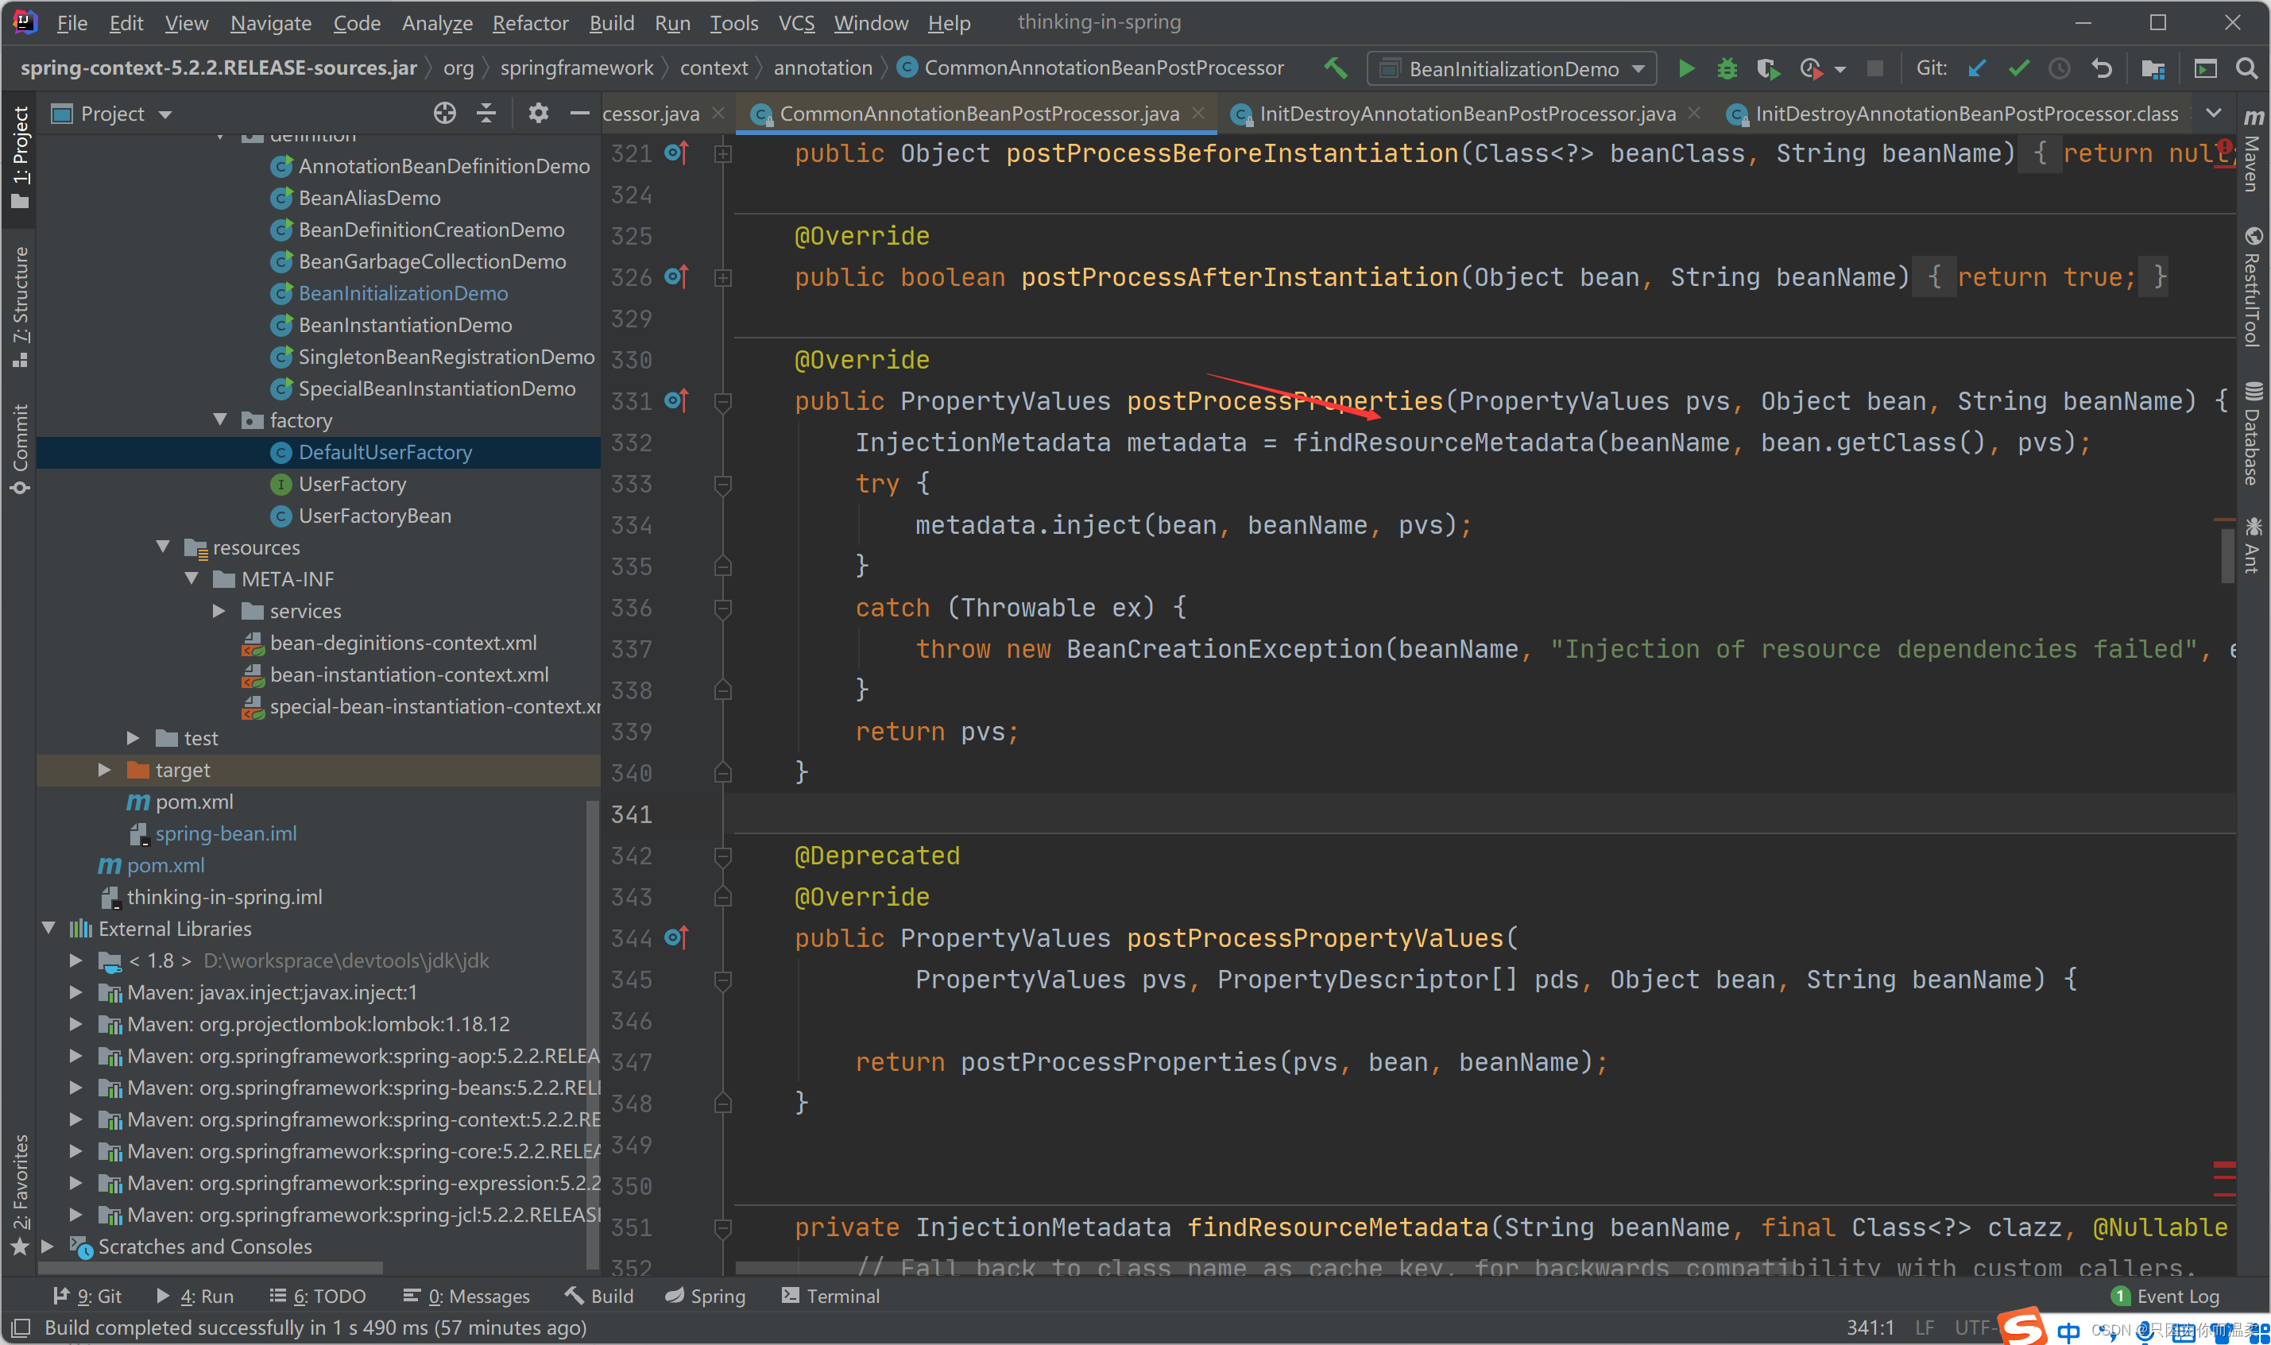
Task: Open the BeanInitializationDemo run configuration dropdown
Action: point(1512,69)
